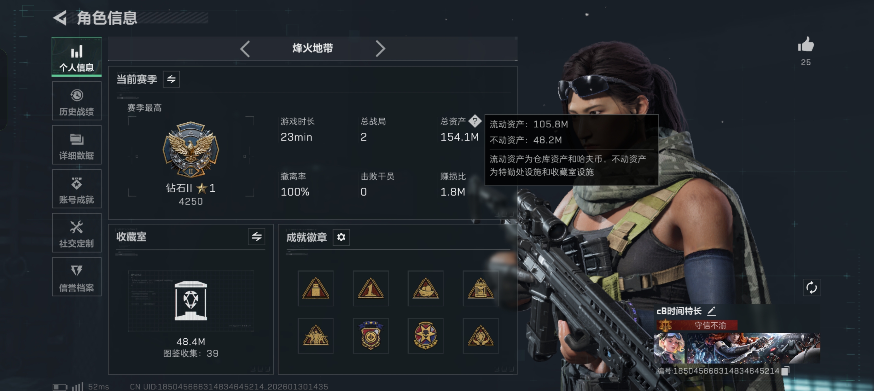Give a thumbs-up like to this profile
The height and width of the screenshot is (391, 874).
point(806,44)
